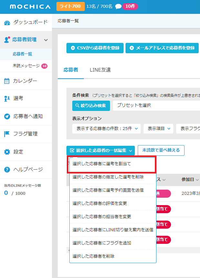Open the プリセットを選択 combo box
The height and width of the screenshot is (278, 200).
[156, 105]
